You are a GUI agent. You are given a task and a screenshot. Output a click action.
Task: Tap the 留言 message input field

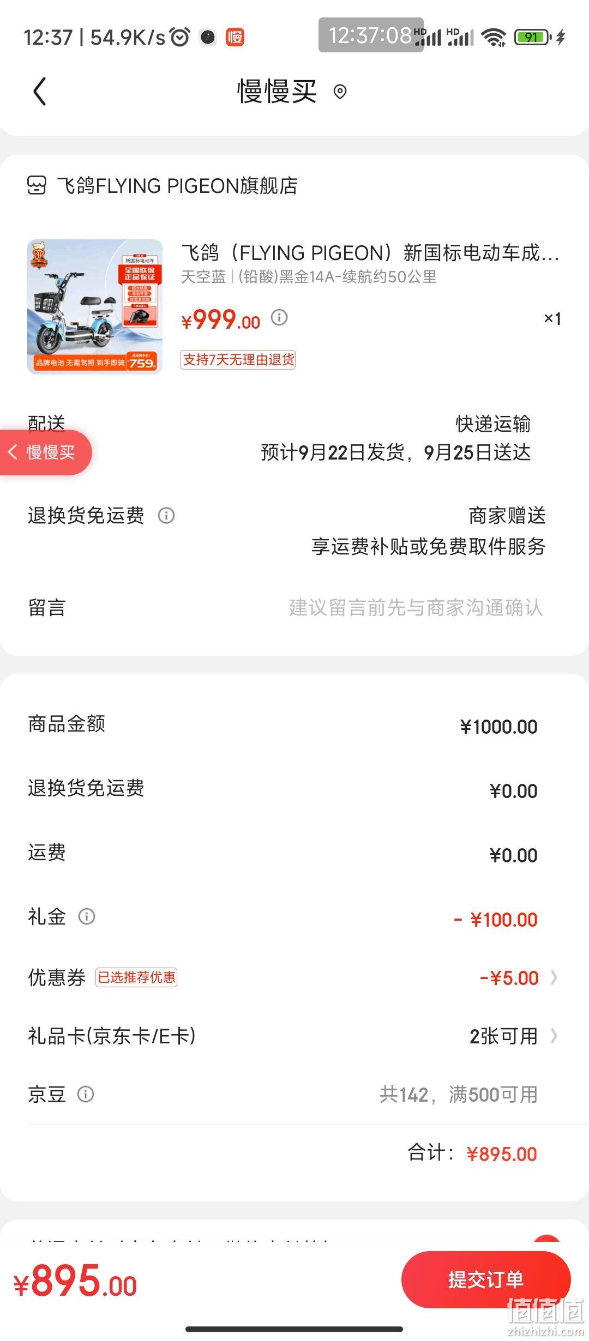294,607
